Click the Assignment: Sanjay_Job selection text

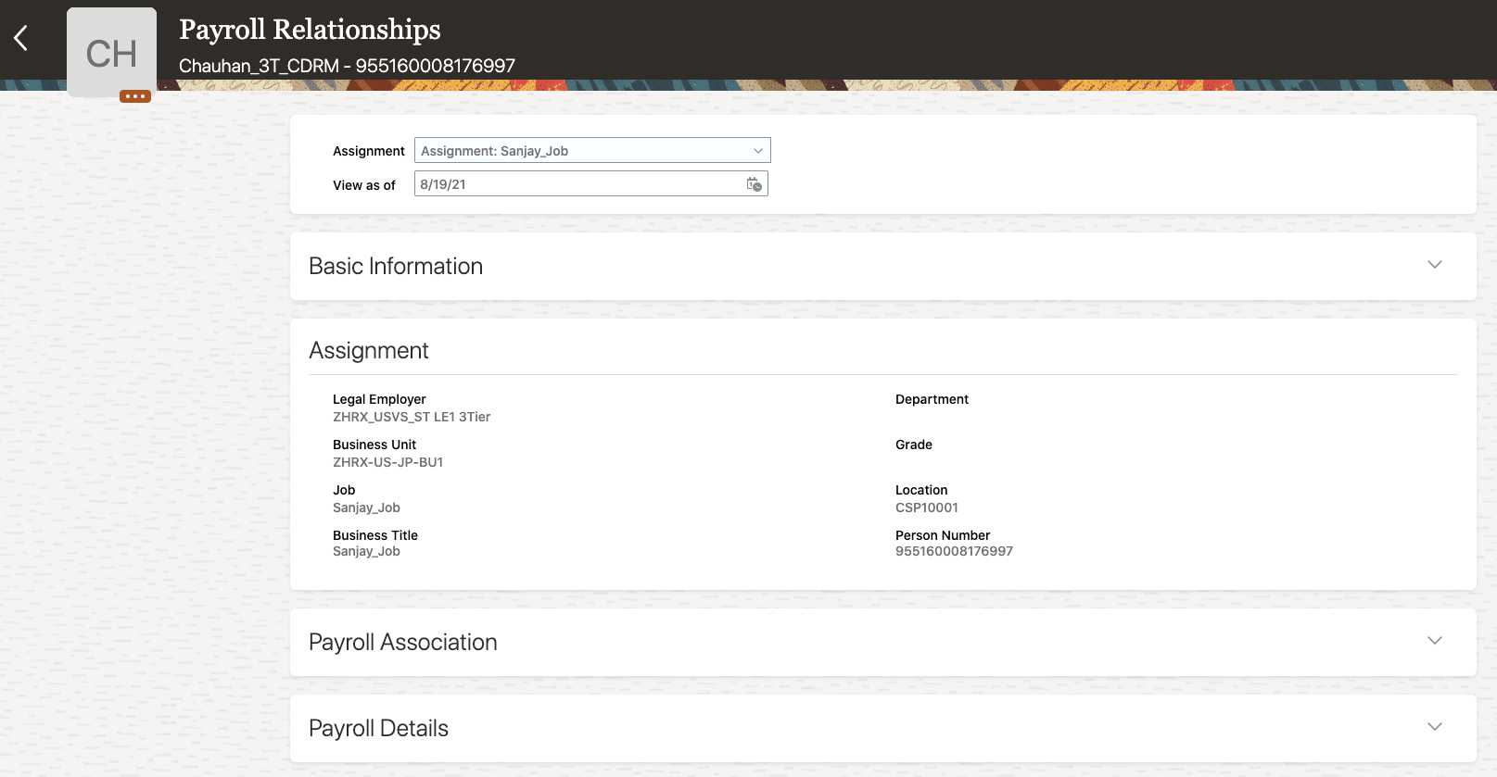point(494,151)
